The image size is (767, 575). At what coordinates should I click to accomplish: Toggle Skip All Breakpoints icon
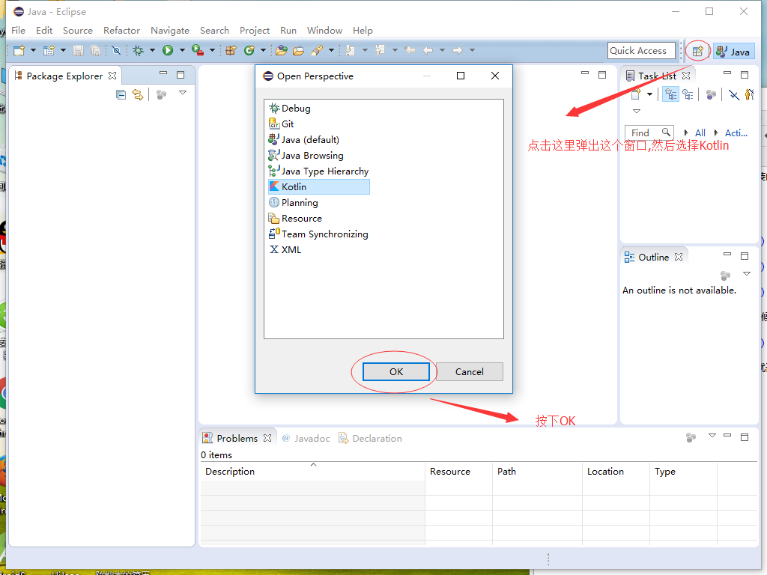116,50
